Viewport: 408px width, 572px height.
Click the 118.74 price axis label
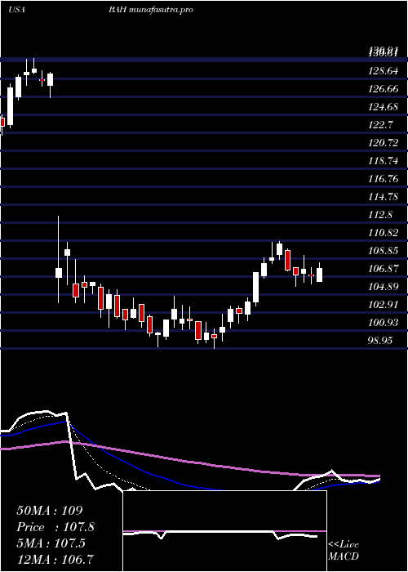(x=384, y=161)
